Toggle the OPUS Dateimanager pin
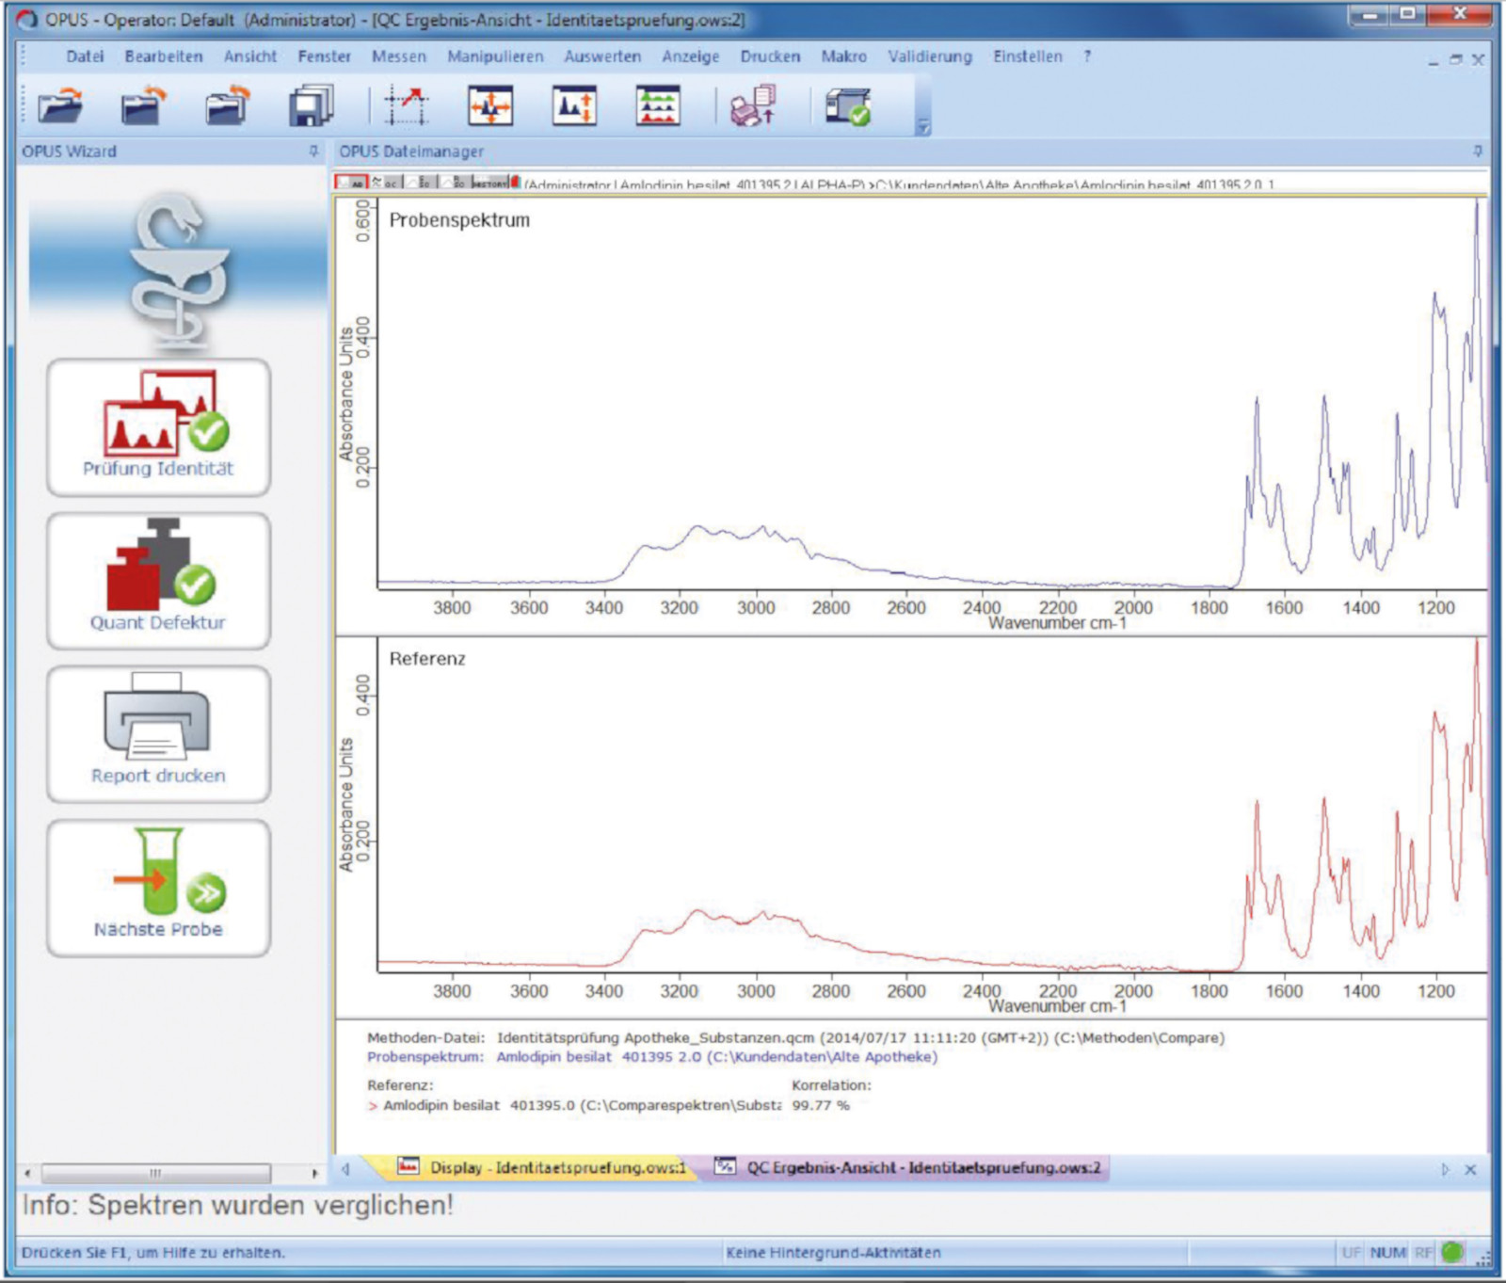1506x1283 pixels. click(1477, 152)
